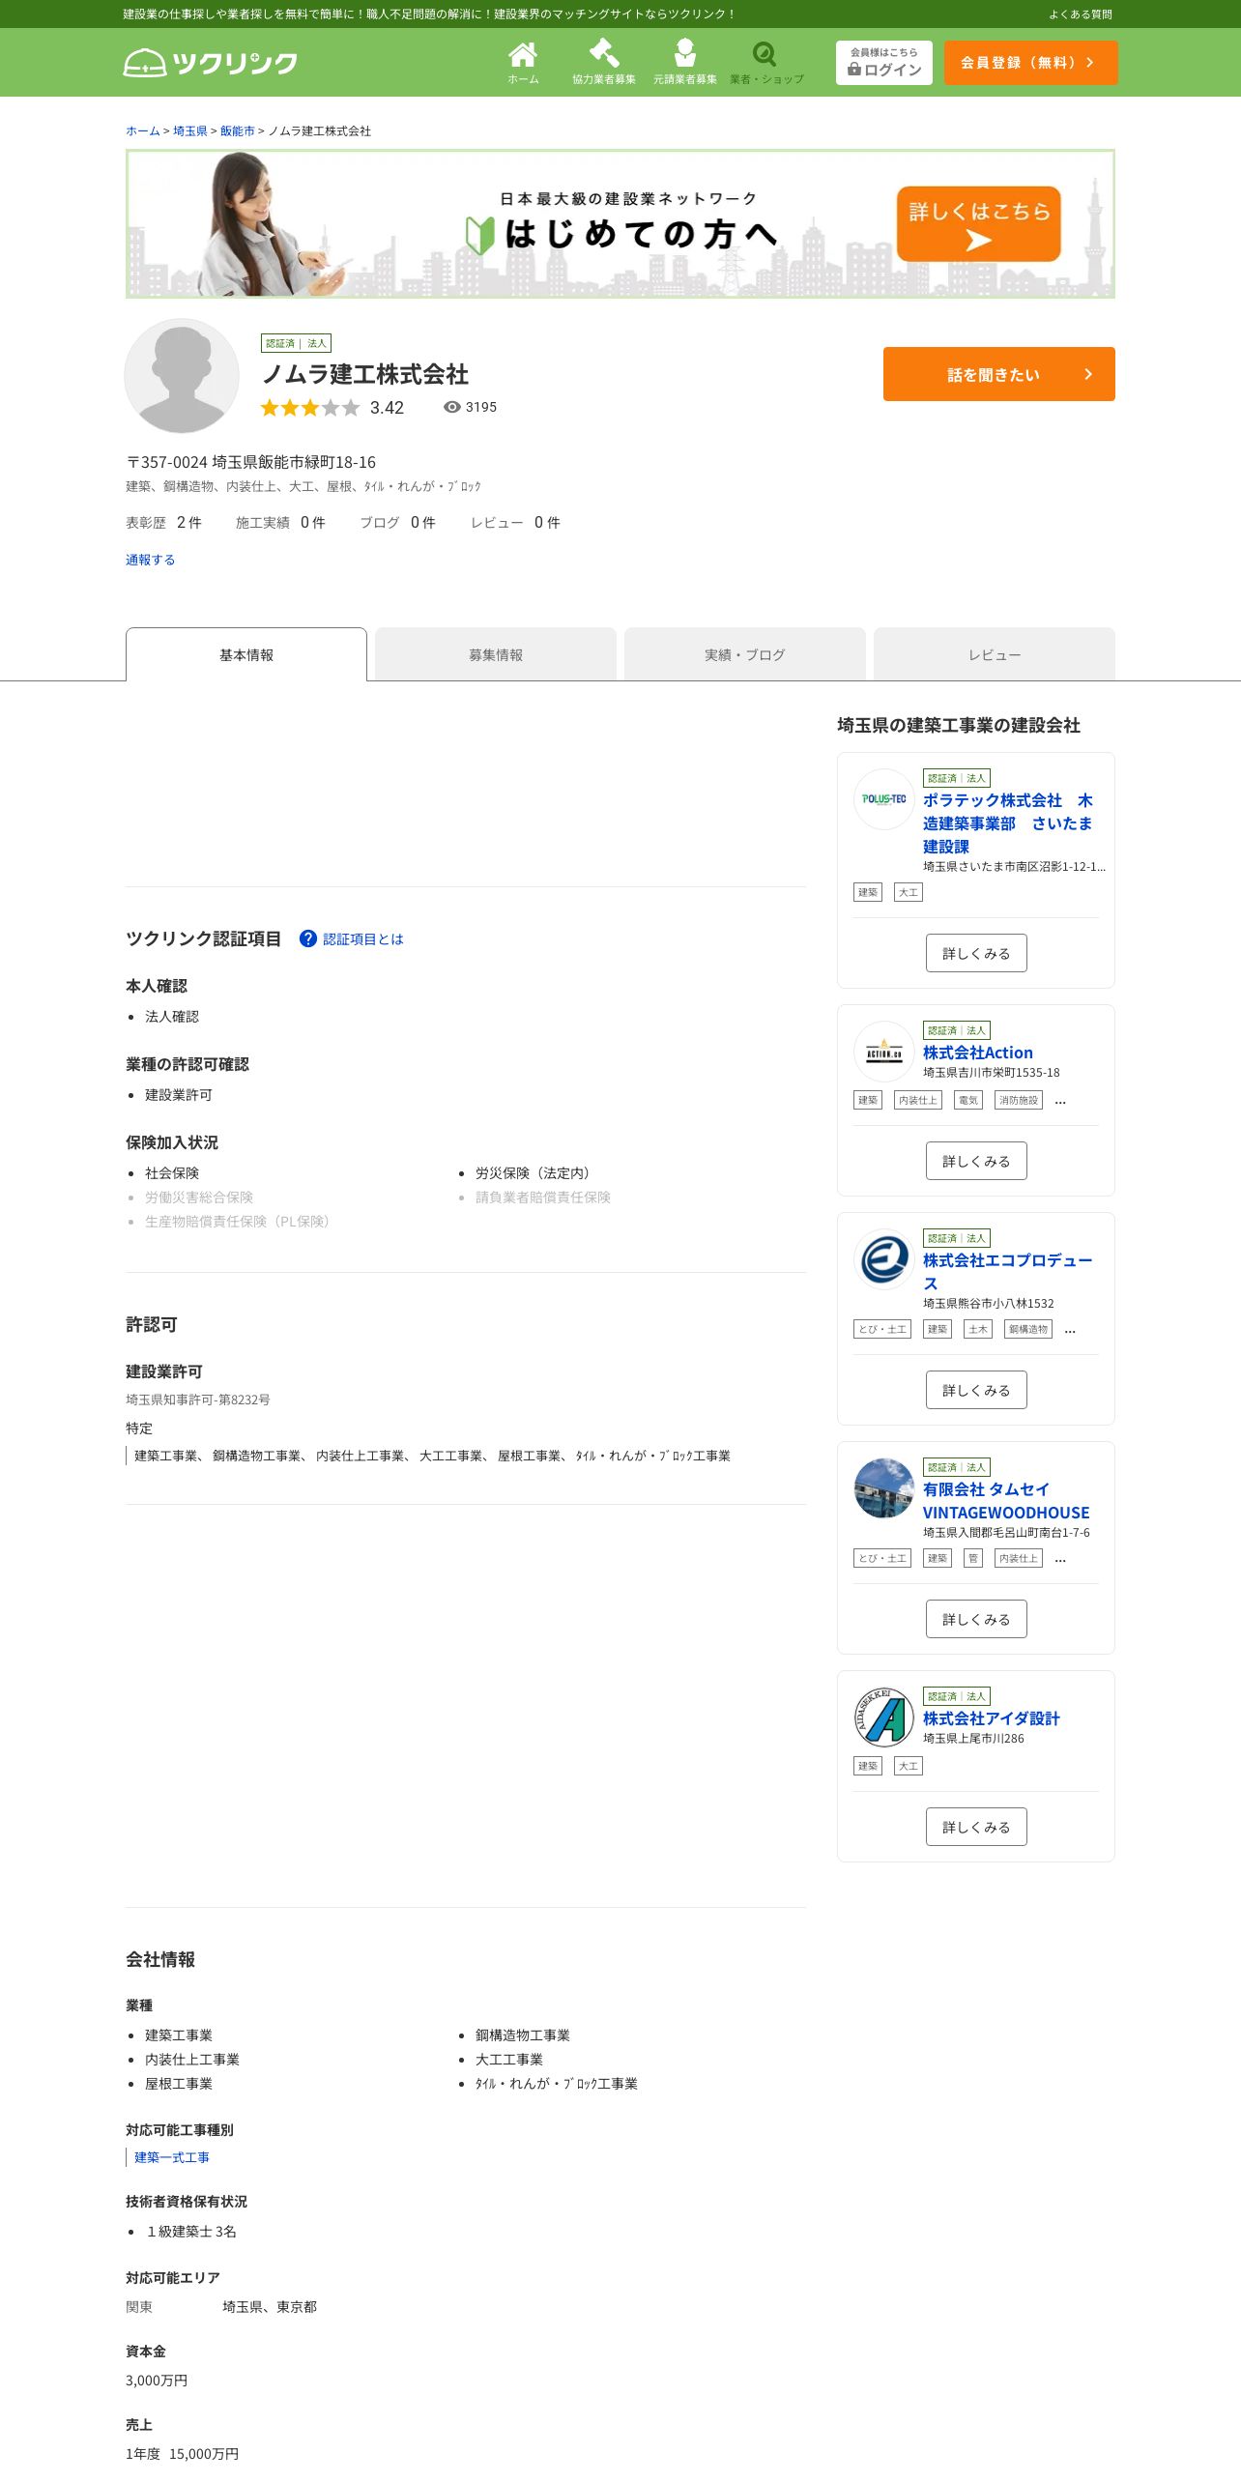Click アイダ設計 company logo

point(884,1717)
